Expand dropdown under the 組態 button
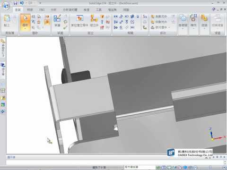Image resolution: width=227 pixels, height=170 pixels. pos(204,29)
